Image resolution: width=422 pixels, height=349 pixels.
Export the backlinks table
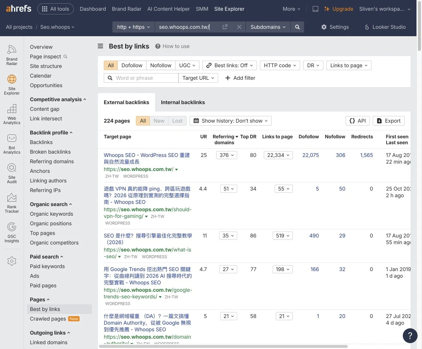point(389,121)
